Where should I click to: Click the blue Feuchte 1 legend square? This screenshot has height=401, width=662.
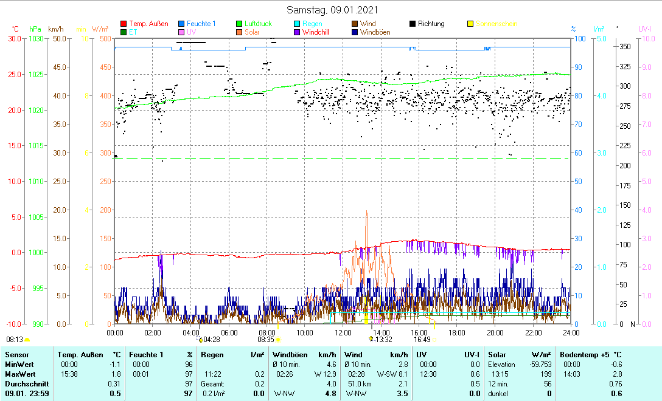tap(181, 24)
